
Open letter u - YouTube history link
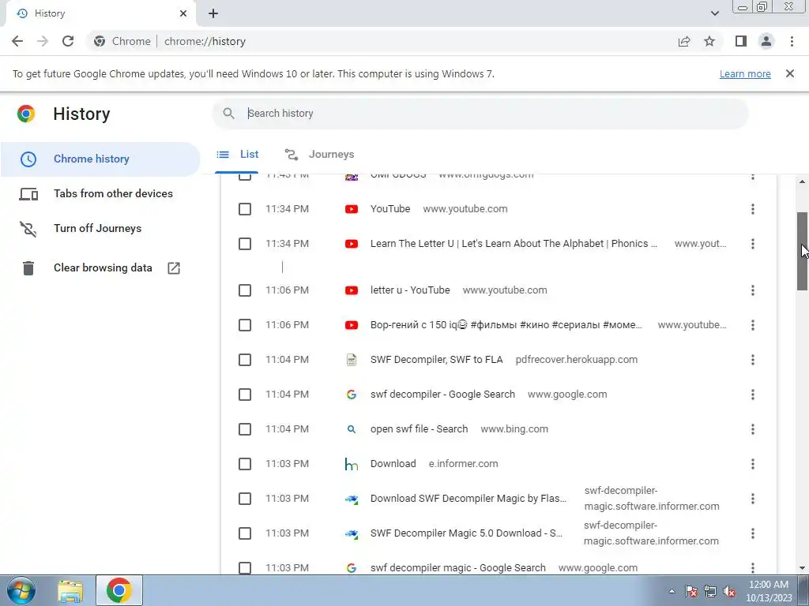(x=410, y=290)
